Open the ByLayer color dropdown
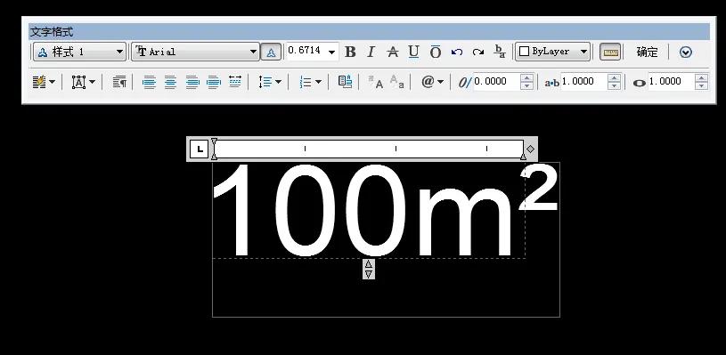 [x=553, y=52]
